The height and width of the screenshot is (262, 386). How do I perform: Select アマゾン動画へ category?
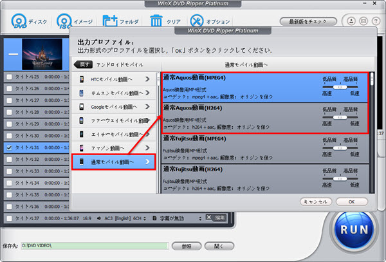114,148
